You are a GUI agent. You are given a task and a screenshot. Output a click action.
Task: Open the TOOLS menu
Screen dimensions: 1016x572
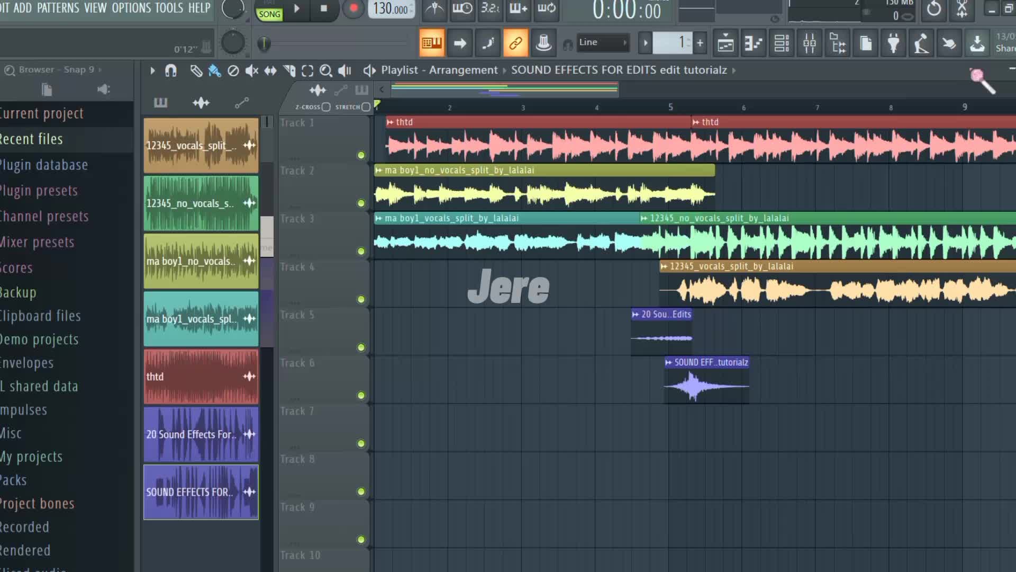[x=169, y=8]
